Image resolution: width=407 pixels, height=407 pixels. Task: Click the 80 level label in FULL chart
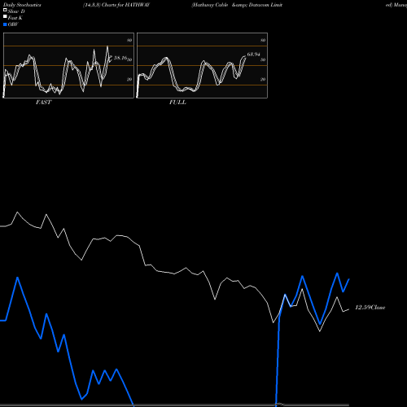pyautogui.click(x=263, y=40)
